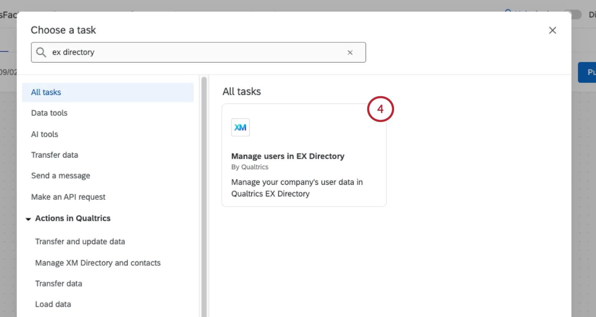Click the magnifier search icon
This screenshot has width=596, height=317.
click(x=41, y=52)
